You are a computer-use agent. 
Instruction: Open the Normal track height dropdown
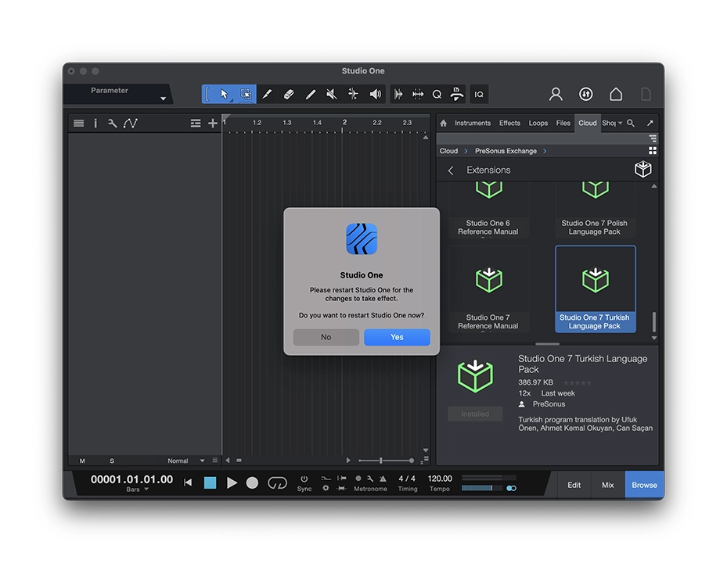[202, 461]
